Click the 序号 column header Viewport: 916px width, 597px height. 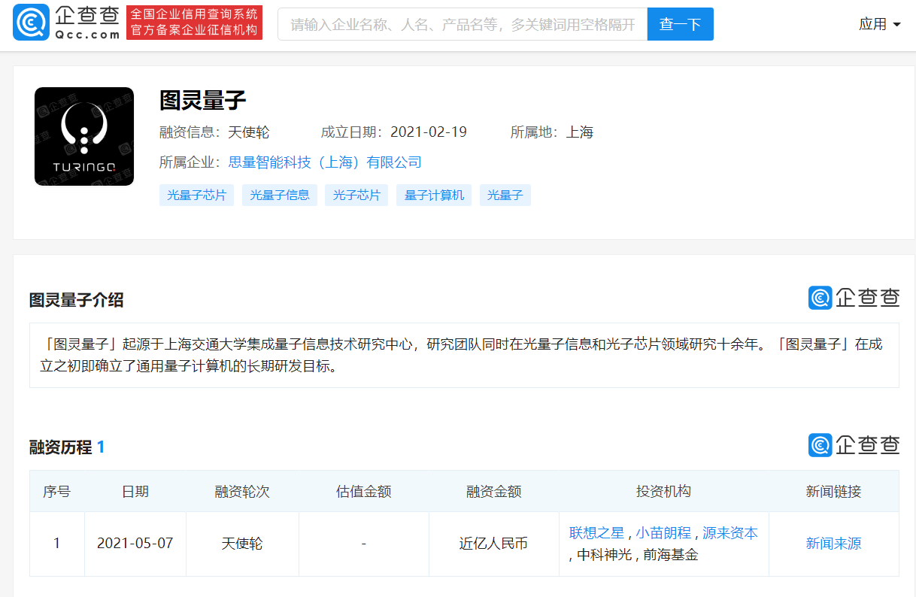point(57,492)
